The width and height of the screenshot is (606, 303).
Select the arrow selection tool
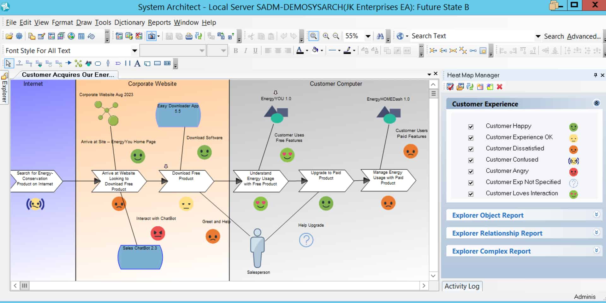tap(9, 63)
